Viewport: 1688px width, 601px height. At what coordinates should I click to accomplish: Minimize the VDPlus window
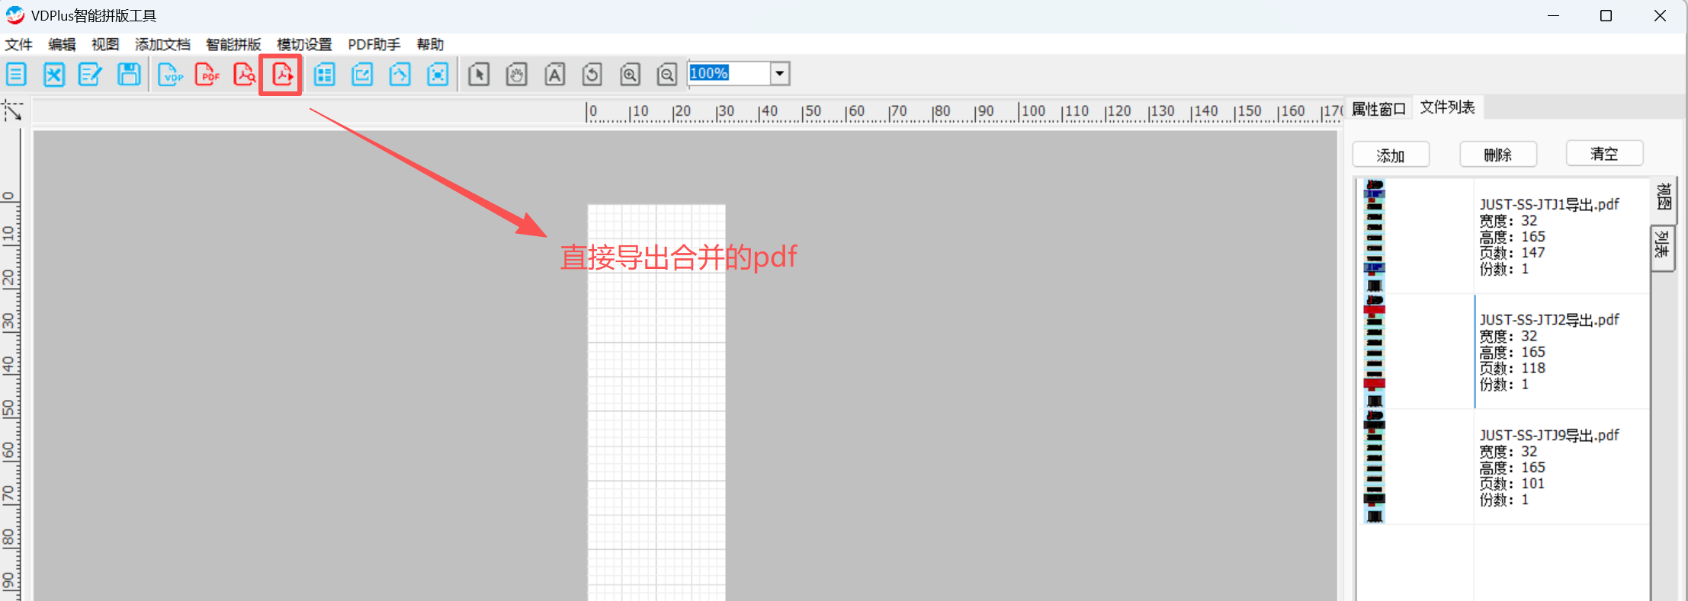(1553, 15)
